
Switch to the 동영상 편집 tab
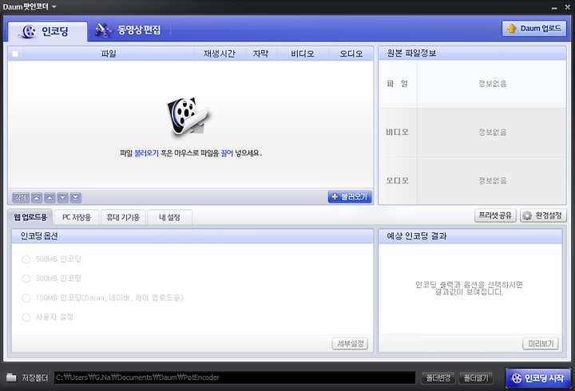pos(129,30)
